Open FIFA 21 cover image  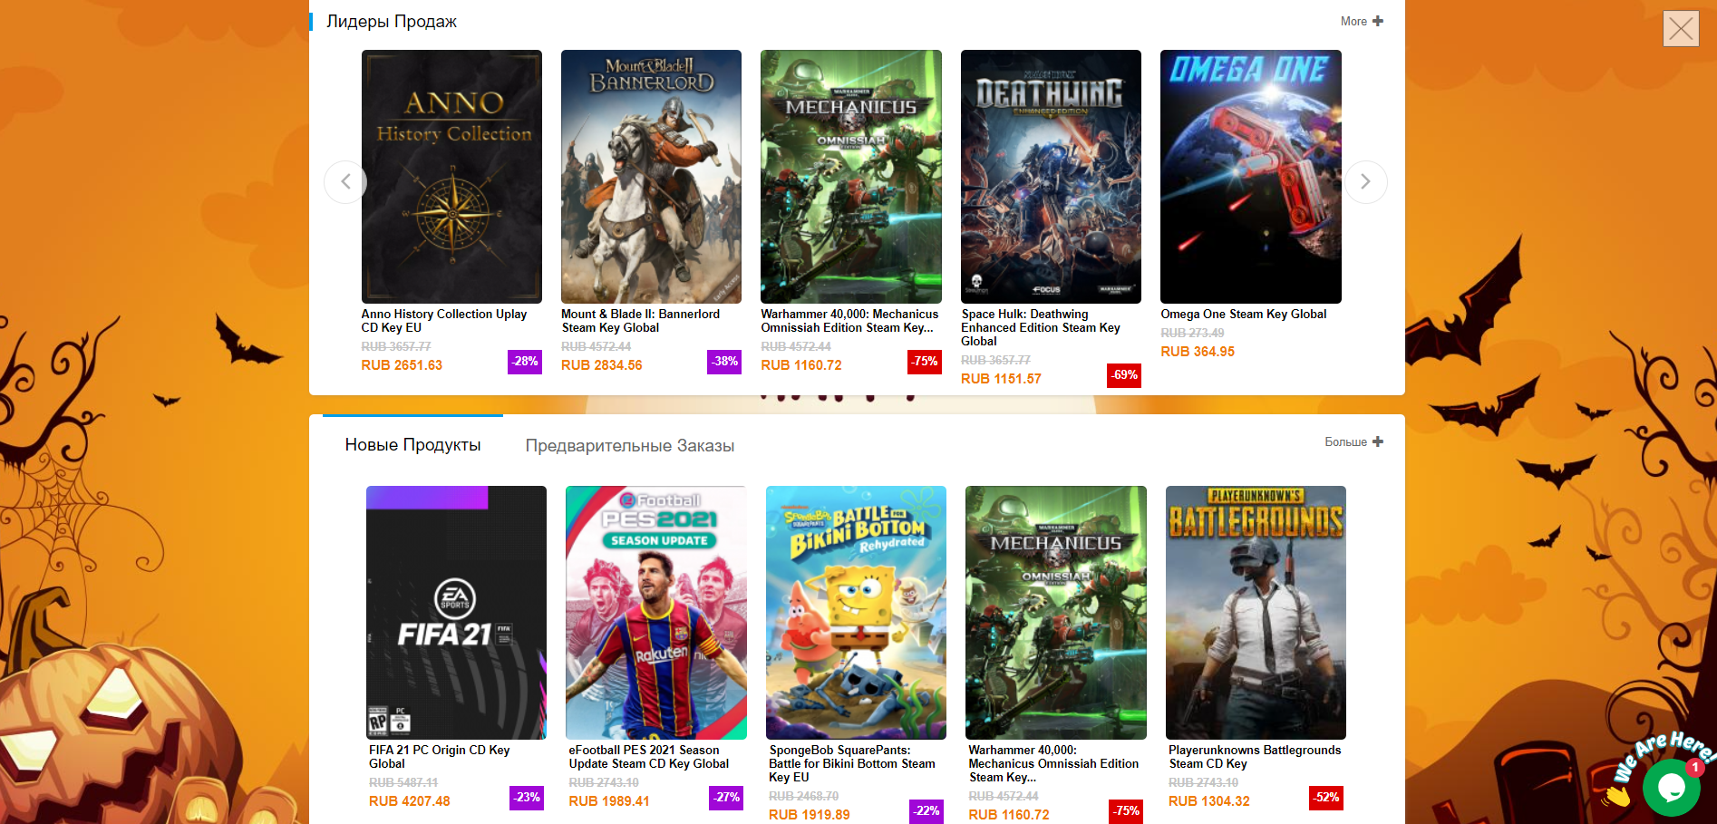(x=456, y=613)
